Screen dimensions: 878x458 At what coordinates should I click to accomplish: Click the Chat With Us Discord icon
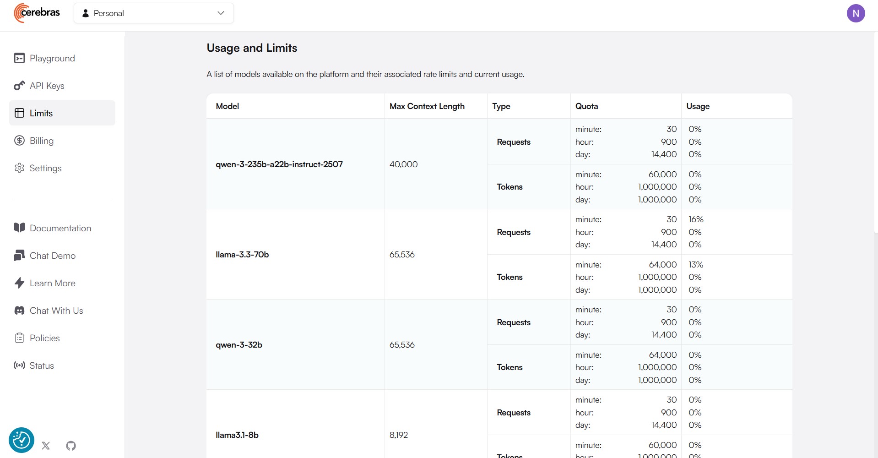click(x=19, y=311)
